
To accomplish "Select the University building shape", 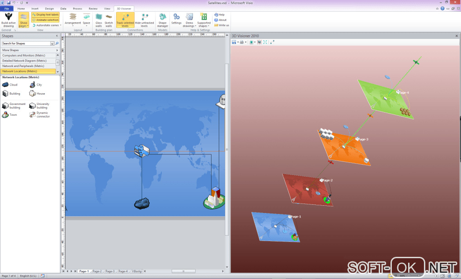I will coord(39,106).
